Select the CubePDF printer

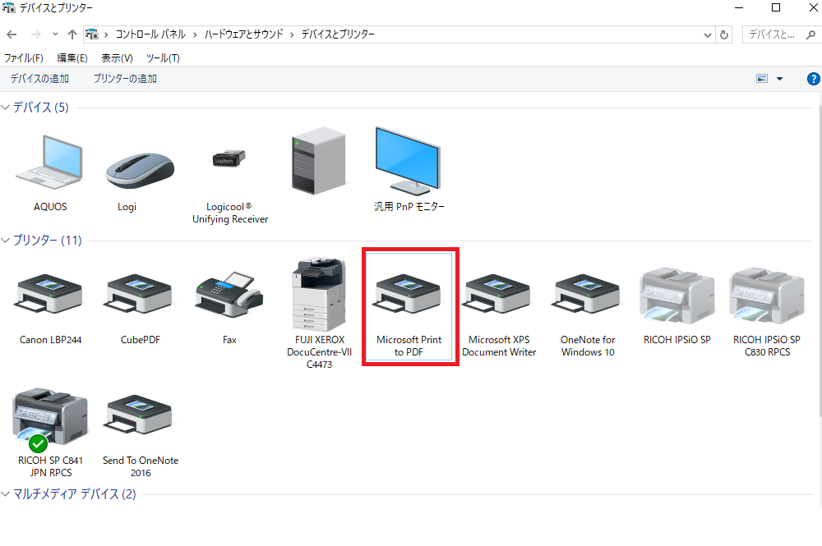(140, 293)
